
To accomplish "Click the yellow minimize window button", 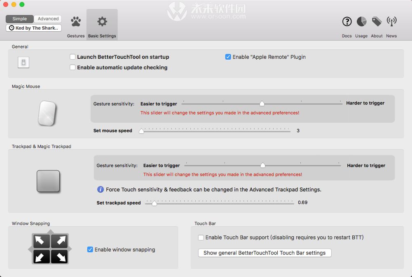I will [14, 5].
